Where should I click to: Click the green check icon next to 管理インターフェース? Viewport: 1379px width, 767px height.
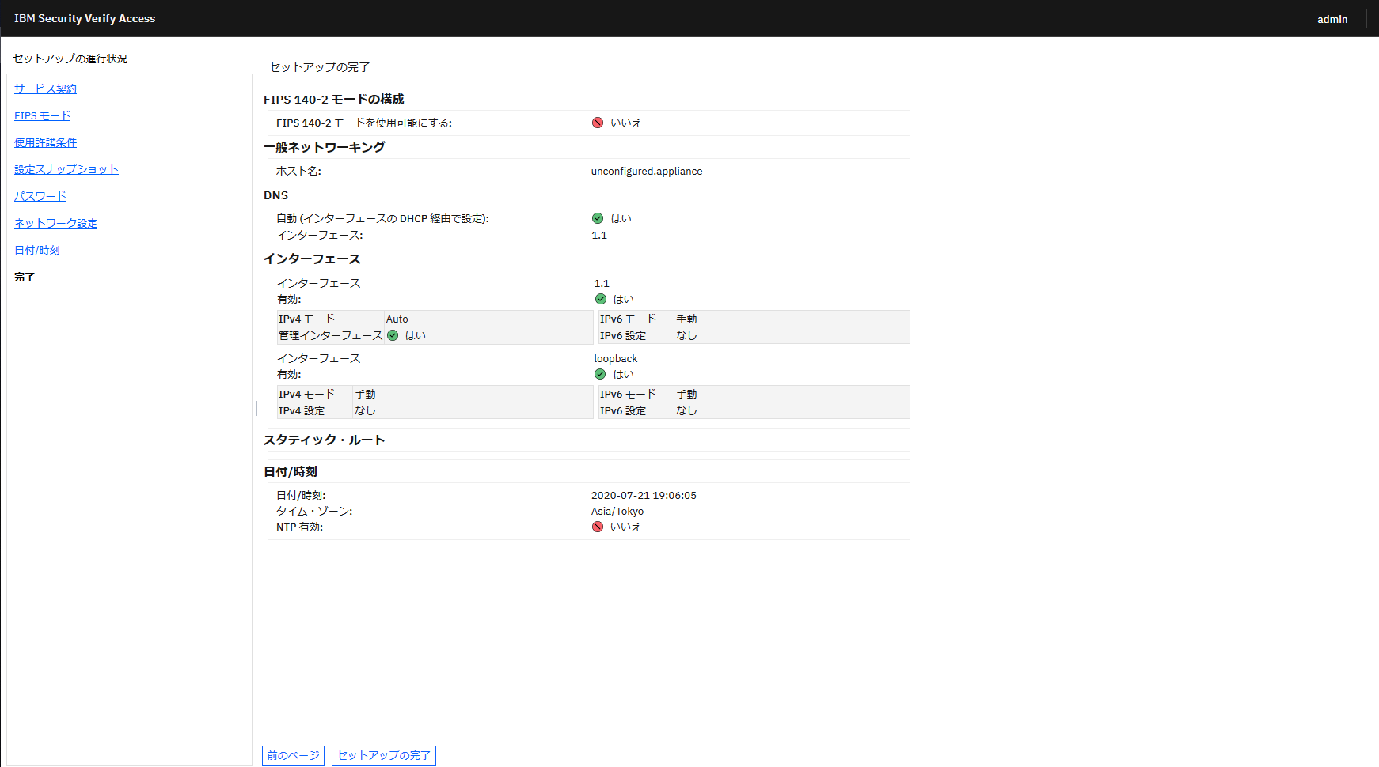click(x=393, y=335)
